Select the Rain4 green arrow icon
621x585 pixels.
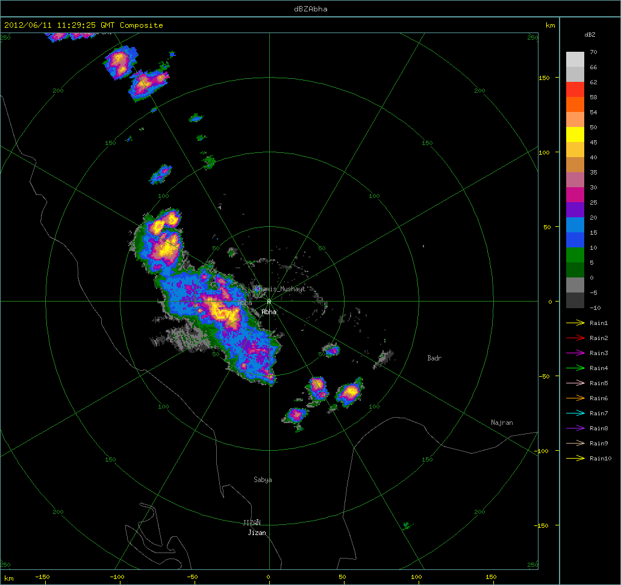click(x=575, y=368)
